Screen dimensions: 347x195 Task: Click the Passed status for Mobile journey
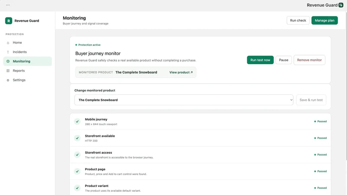pos(320,121)
